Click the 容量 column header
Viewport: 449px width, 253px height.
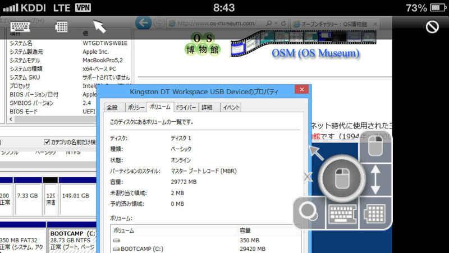click(269, 231)
